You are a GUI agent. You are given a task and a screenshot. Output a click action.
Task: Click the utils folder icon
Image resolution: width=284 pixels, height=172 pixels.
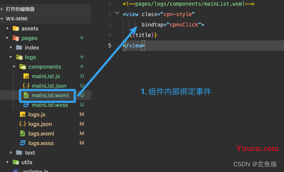point(16,162)
